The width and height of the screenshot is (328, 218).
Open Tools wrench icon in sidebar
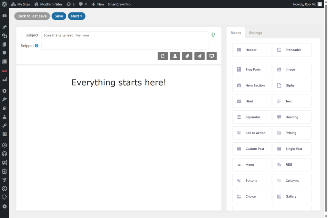click(4, 125)
